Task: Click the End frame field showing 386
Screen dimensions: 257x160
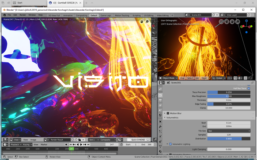Action: [146, 145]
